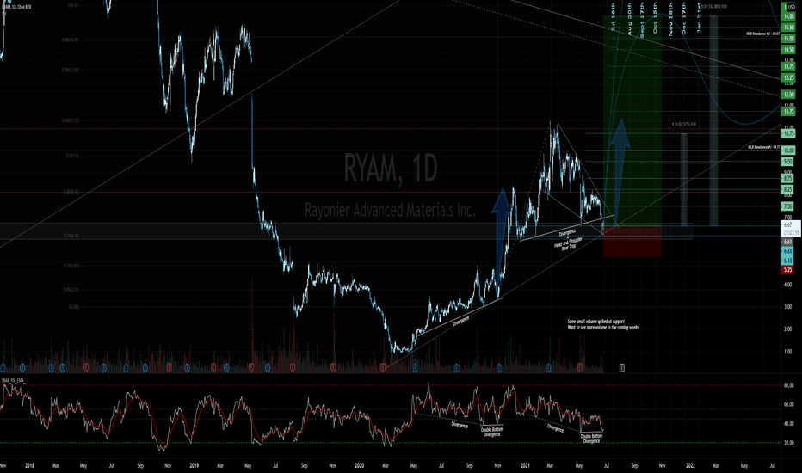The width and height of the screenshot is (802, 473).
Task: Click the red earnings marker below March 2020
Action: coord(383,367)
